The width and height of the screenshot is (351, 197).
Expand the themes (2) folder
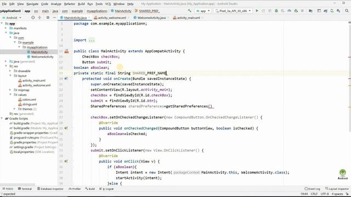click(15, 109)
